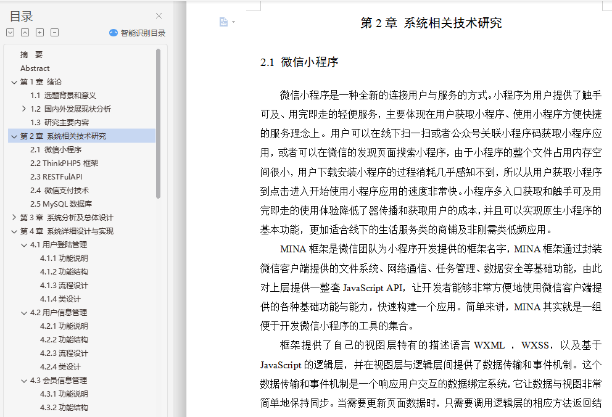The height and width of the screenshot is (417, 612).
Task: Select 4.2.4 类设计 entry
Action: click(x=60, y=366)
